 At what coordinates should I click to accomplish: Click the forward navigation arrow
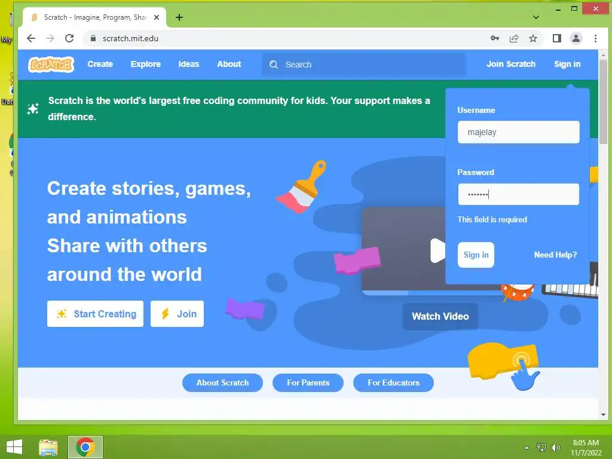tap(50, 38)
